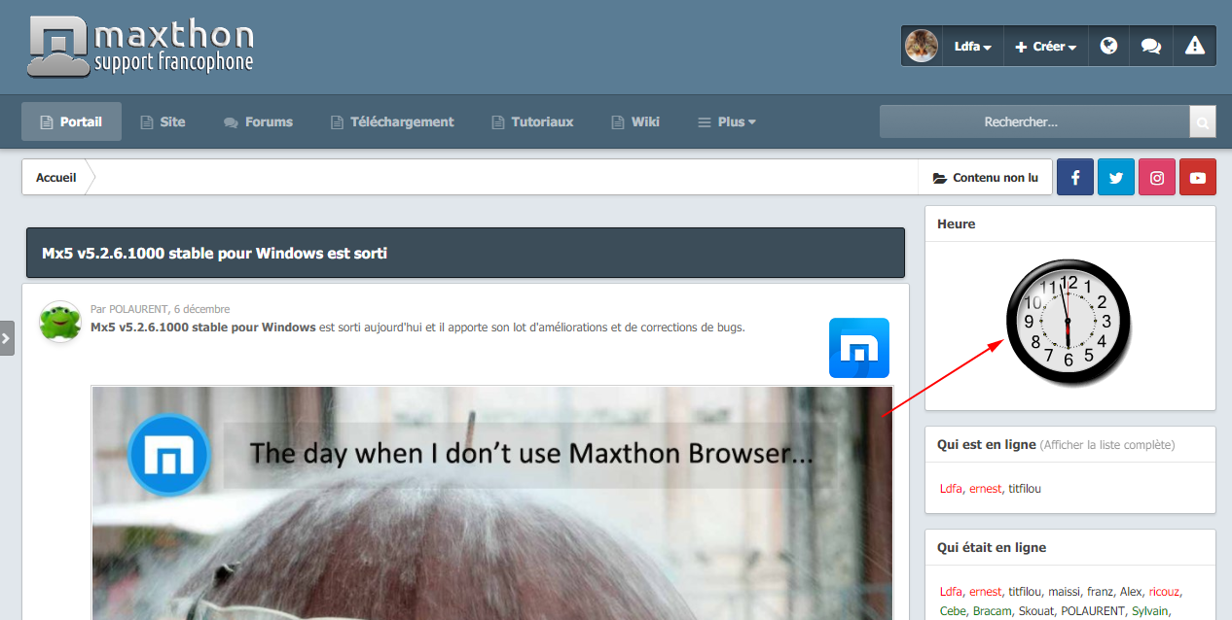The height and width of the screenshot is (620, 1232).
Task: Open Contenu non lu
Action: [x=985, y=178]
